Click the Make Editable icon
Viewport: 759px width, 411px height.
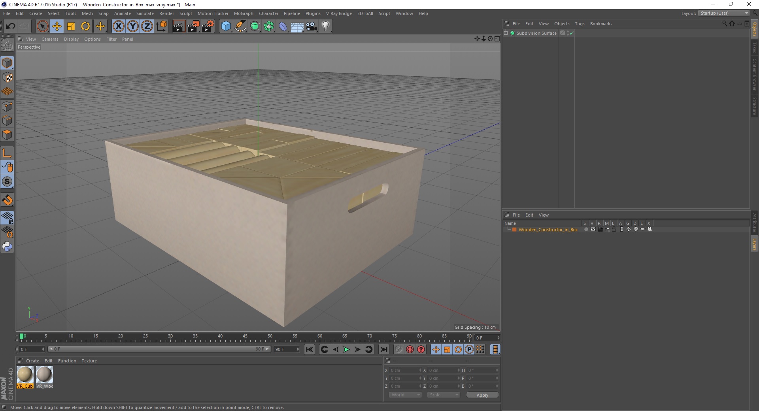(x=7, y=45)
